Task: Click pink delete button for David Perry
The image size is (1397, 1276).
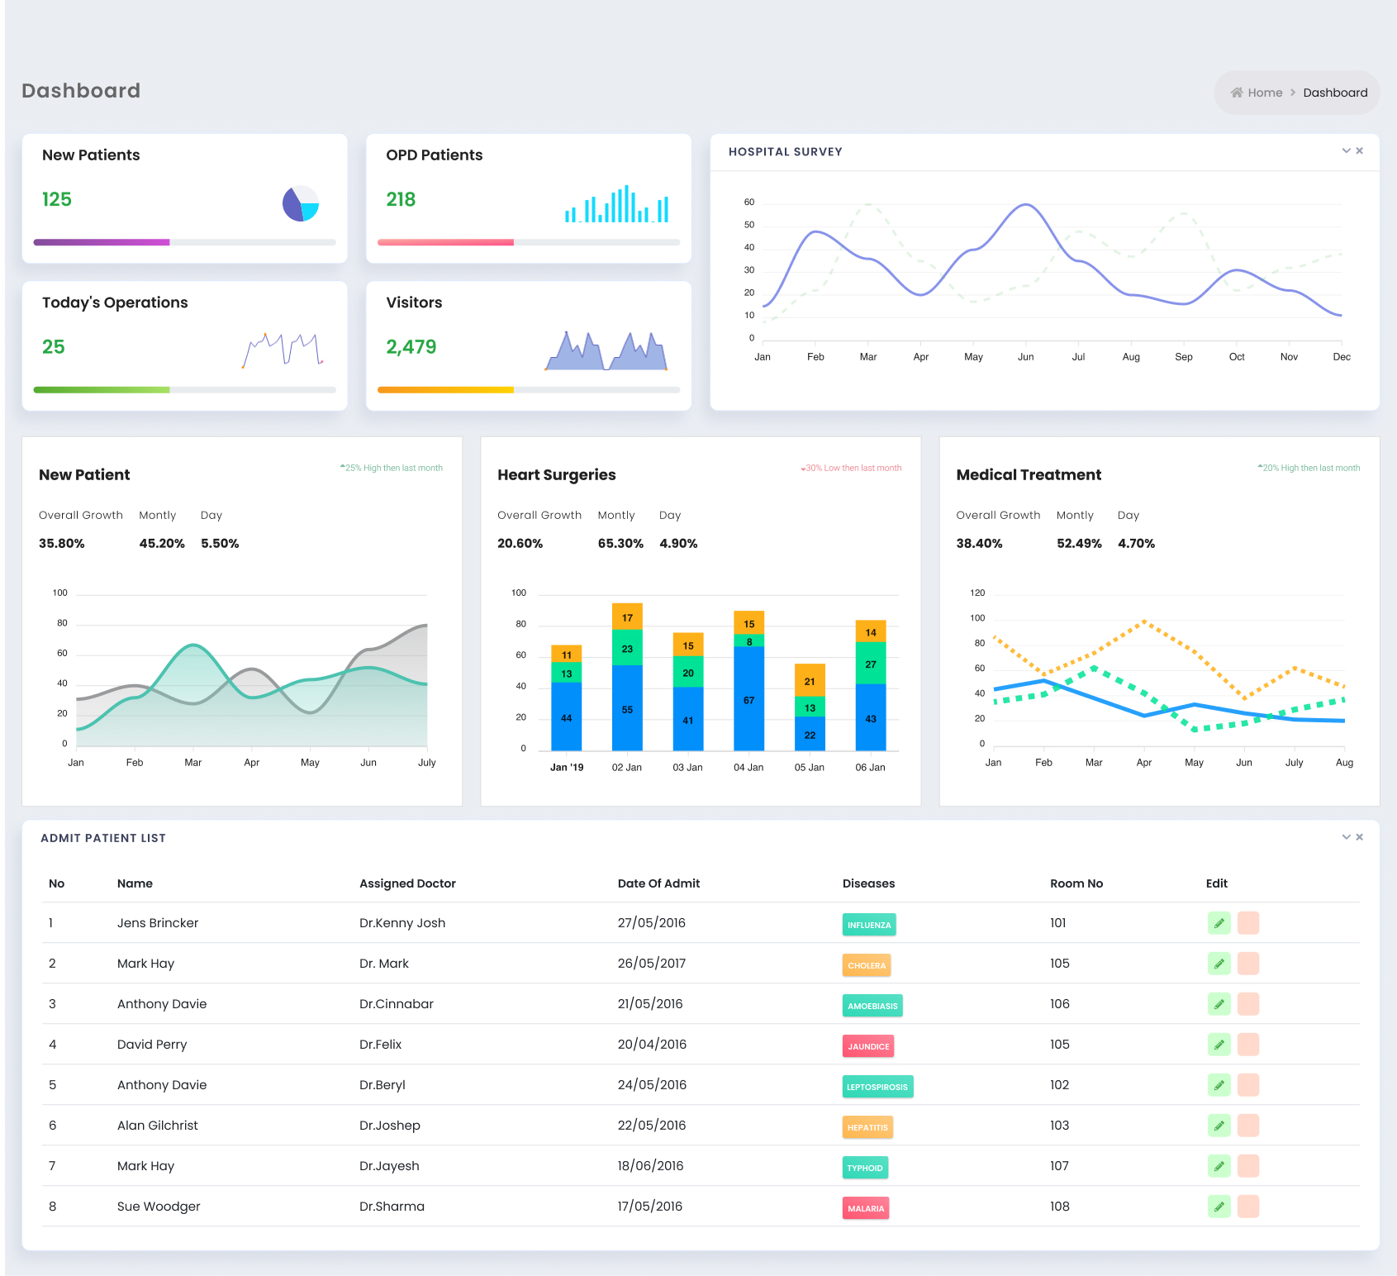Action: 1248,1045
